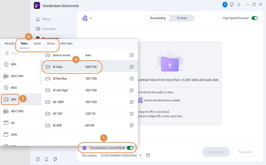The image size is (266, 165).
Task: Edit the 4K Video preset
Action: coord(131,67)
